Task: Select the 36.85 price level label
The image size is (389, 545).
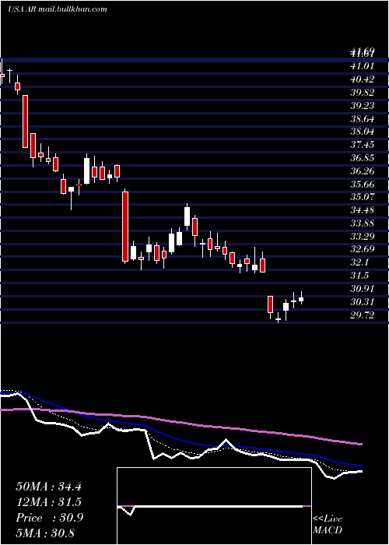Action: click(x=362, y=158)
